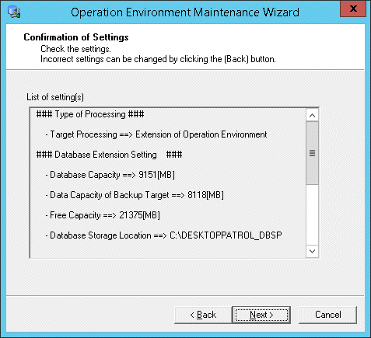This screenshot has width=371, height=338.
Task: Click the scroll up arrow in settings list
Action: point(312,115)
